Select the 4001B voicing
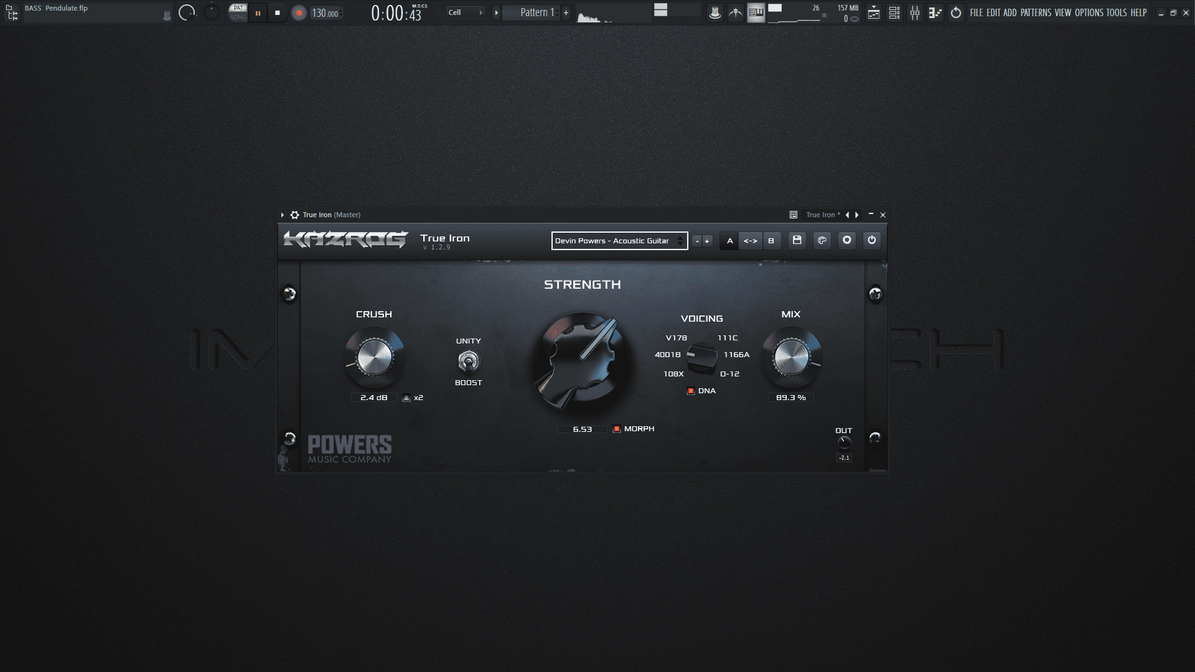 click(x=668, y=355)
